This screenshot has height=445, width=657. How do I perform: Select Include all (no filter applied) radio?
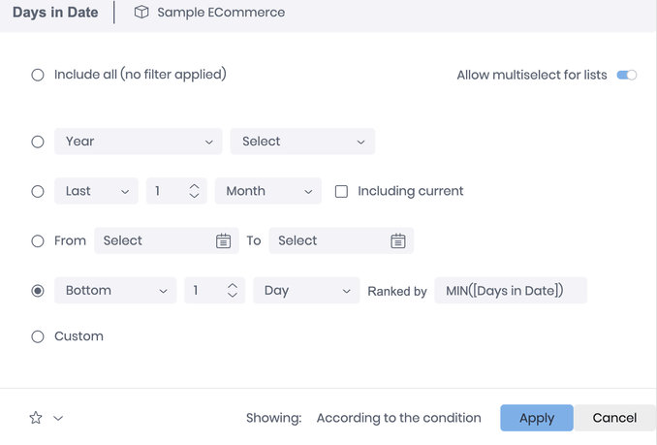[x=38, y=75]
